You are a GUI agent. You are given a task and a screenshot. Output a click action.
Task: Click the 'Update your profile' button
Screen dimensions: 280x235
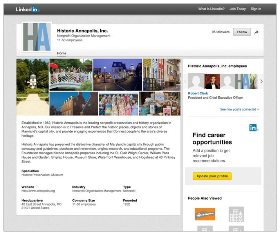[212, 176]
